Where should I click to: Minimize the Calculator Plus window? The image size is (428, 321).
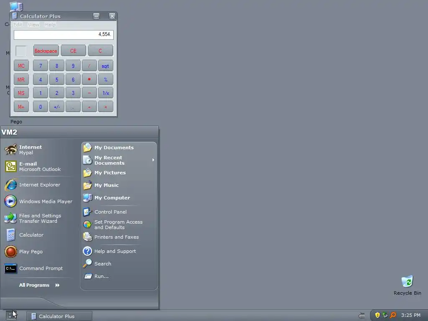(97, 16)
